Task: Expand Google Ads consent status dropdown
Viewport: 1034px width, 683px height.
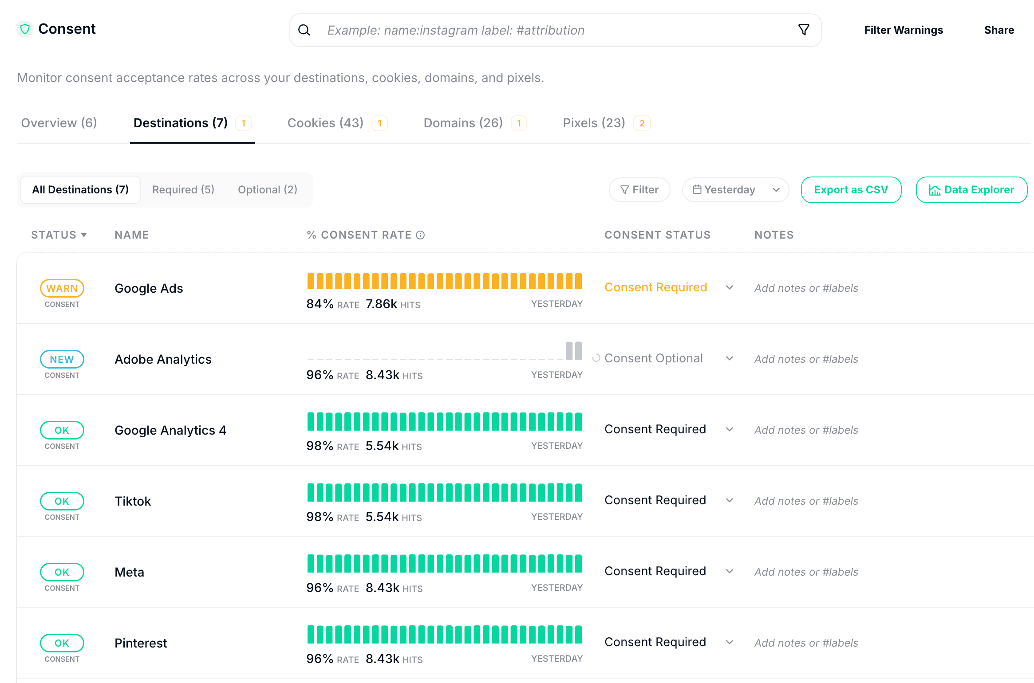Action: 730,287
